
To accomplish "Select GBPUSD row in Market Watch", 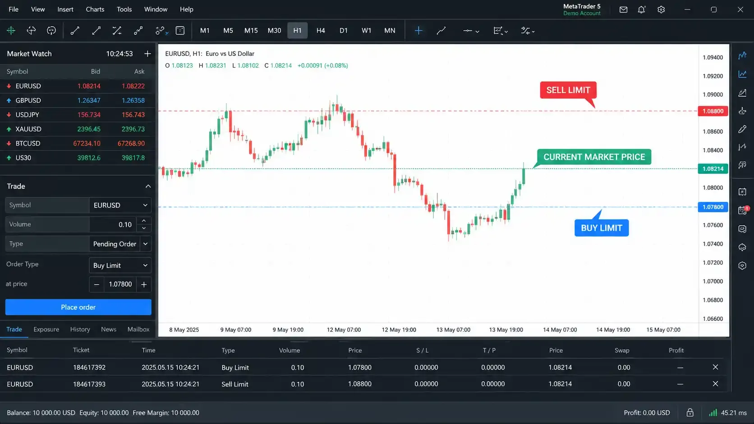I will coord(78,100).
